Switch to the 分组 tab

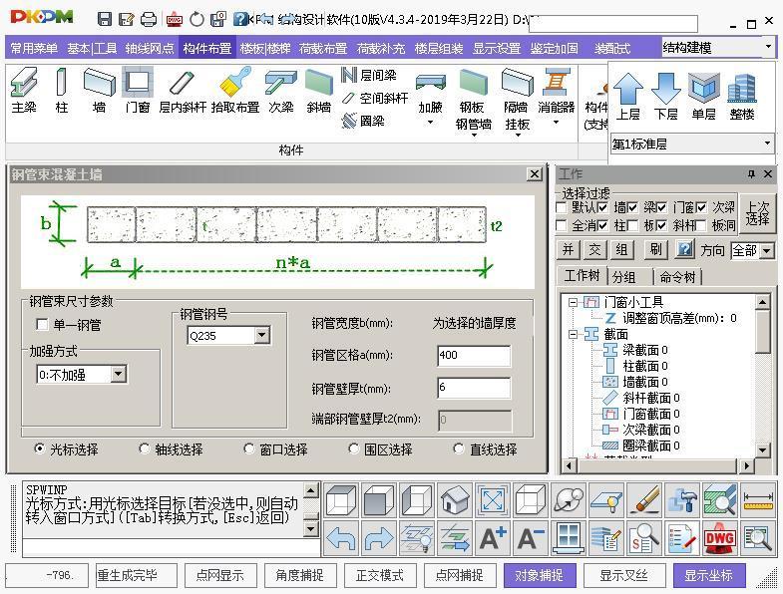pyautogui.click(x=624, y=276)
